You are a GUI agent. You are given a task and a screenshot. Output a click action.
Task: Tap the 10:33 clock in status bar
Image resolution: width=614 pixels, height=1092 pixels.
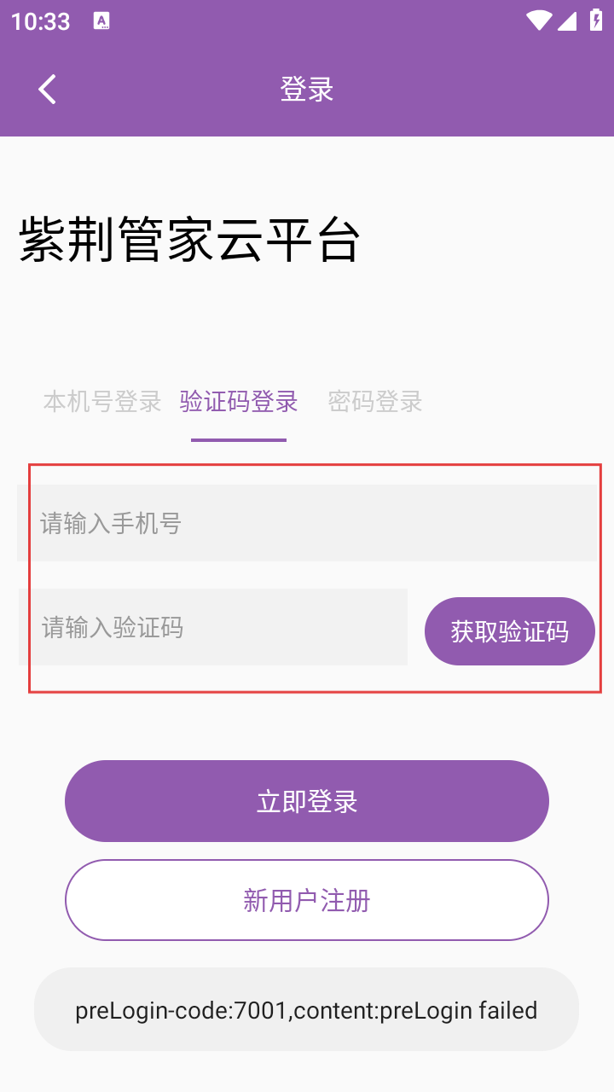pyautogui.click(x=41, y=21)
